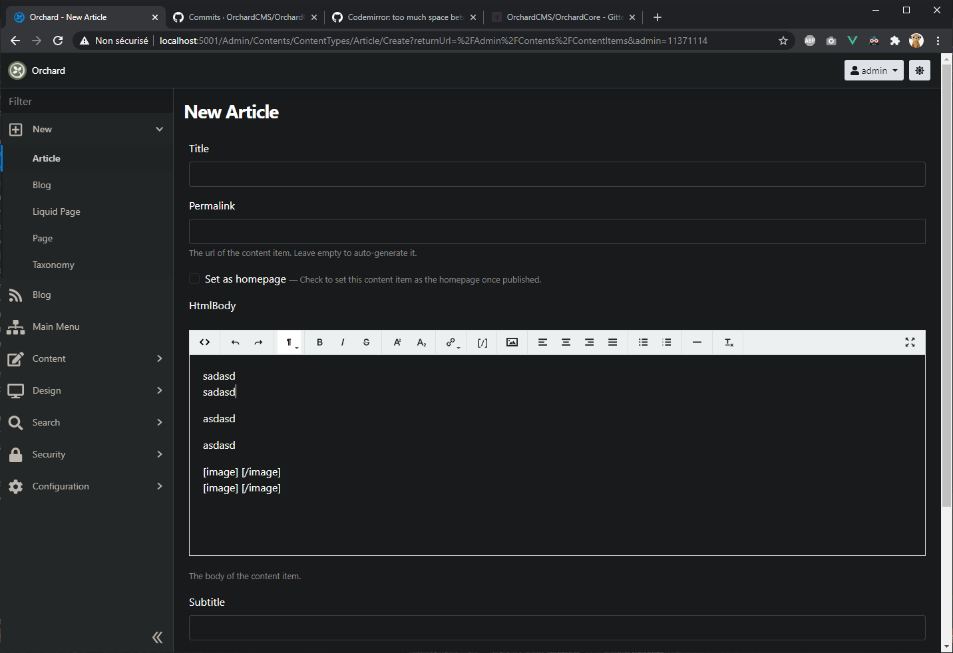
Task: Open the admin user dropdown menu
Action: click(873, 70)
